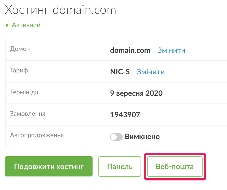The height and width of the screenshot is (190, 227).
Task: Click the Активний status label
Action: click(26, 25)
